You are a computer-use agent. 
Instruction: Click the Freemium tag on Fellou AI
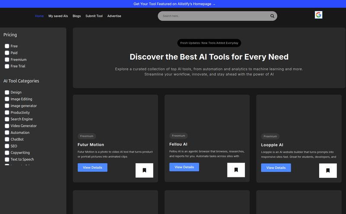[x=179, y=135]
